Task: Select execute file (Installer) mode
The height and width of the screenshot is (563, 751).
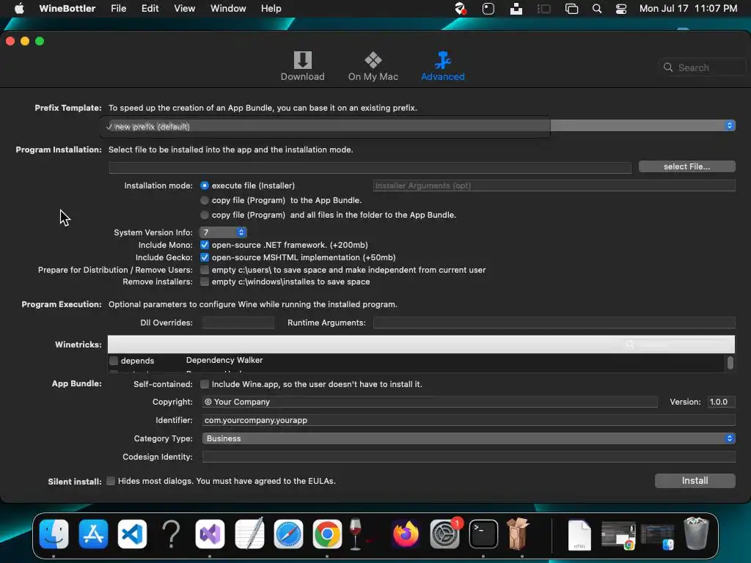Action: [x=205, y=185]
